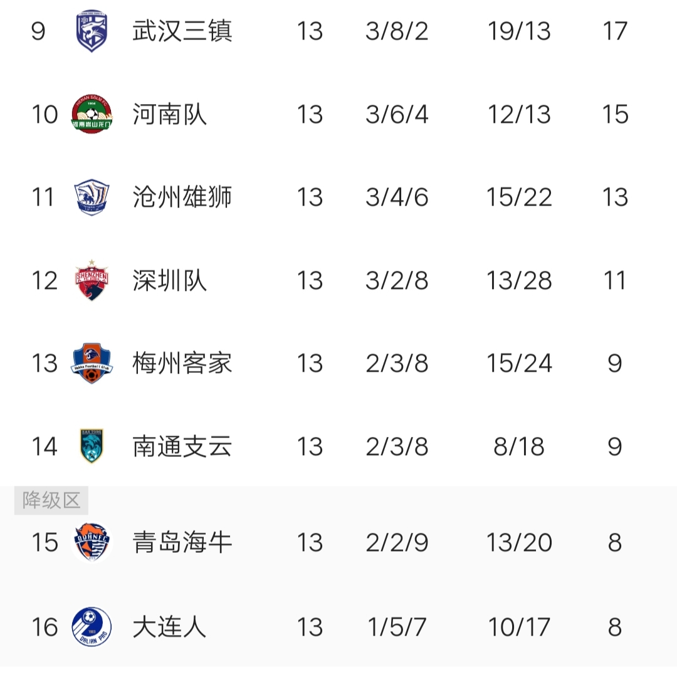This screenshot has width=677, height=677.
Task: Open the 青岛海牛 team name link
Action: (182, 543)
